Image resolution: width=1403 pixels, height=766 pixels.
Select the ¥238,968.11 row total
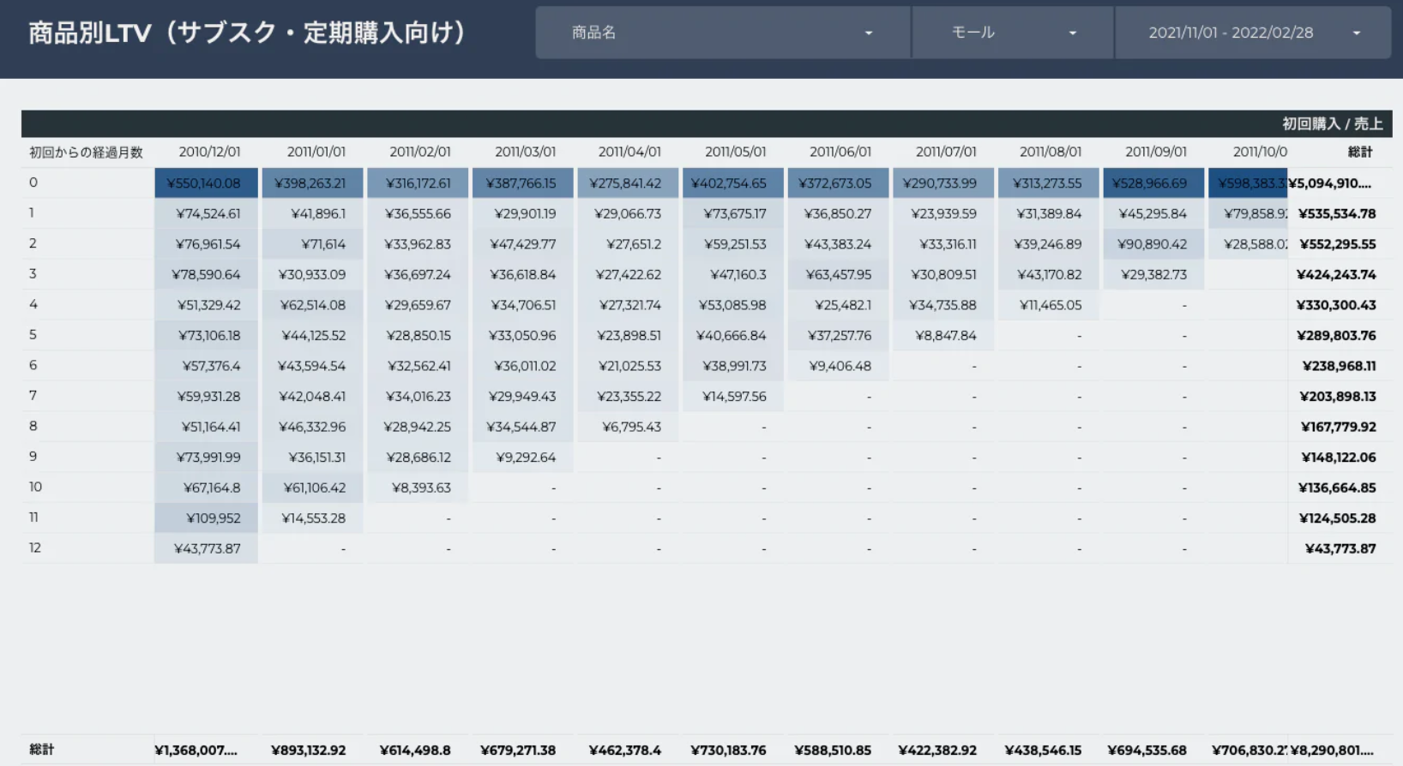1339,366
